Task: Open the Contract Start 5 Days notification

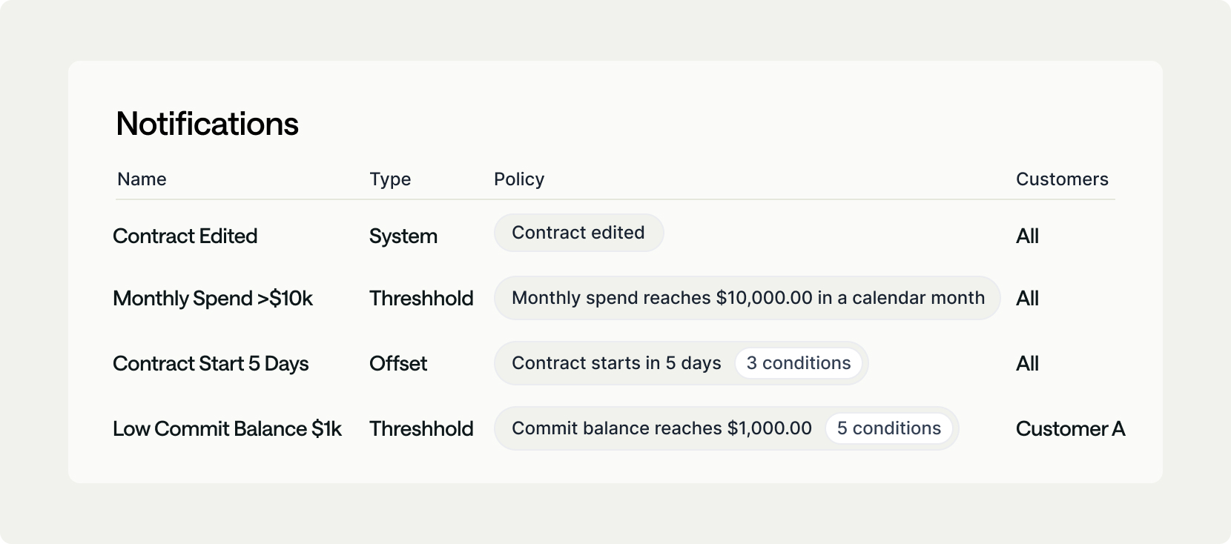Action: pyautogui.click(x=211, y=364)
